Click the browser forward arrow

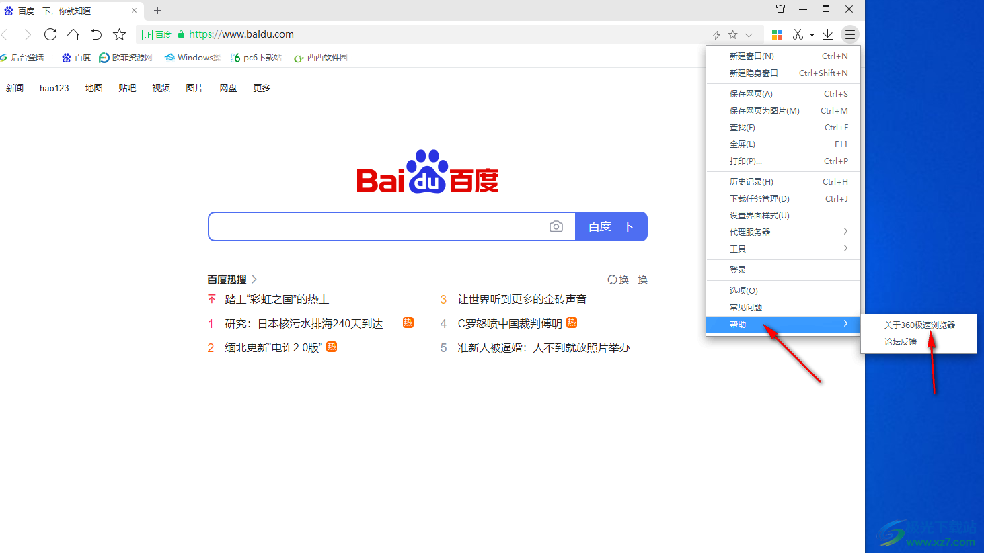point(27,34)
